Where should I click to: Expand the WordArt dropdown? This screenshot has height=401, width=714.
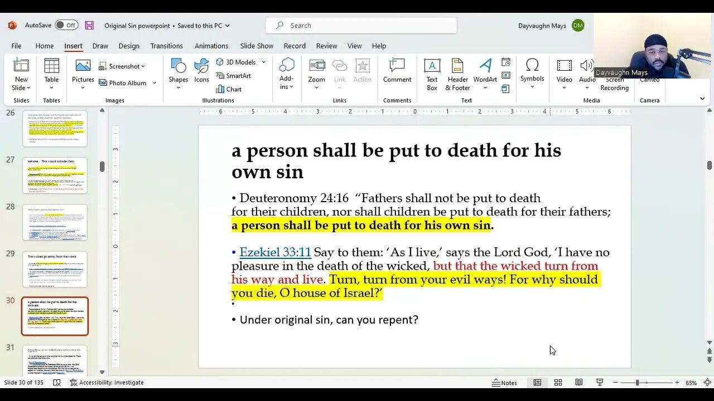pyautogui.click(x=485, y=87)
